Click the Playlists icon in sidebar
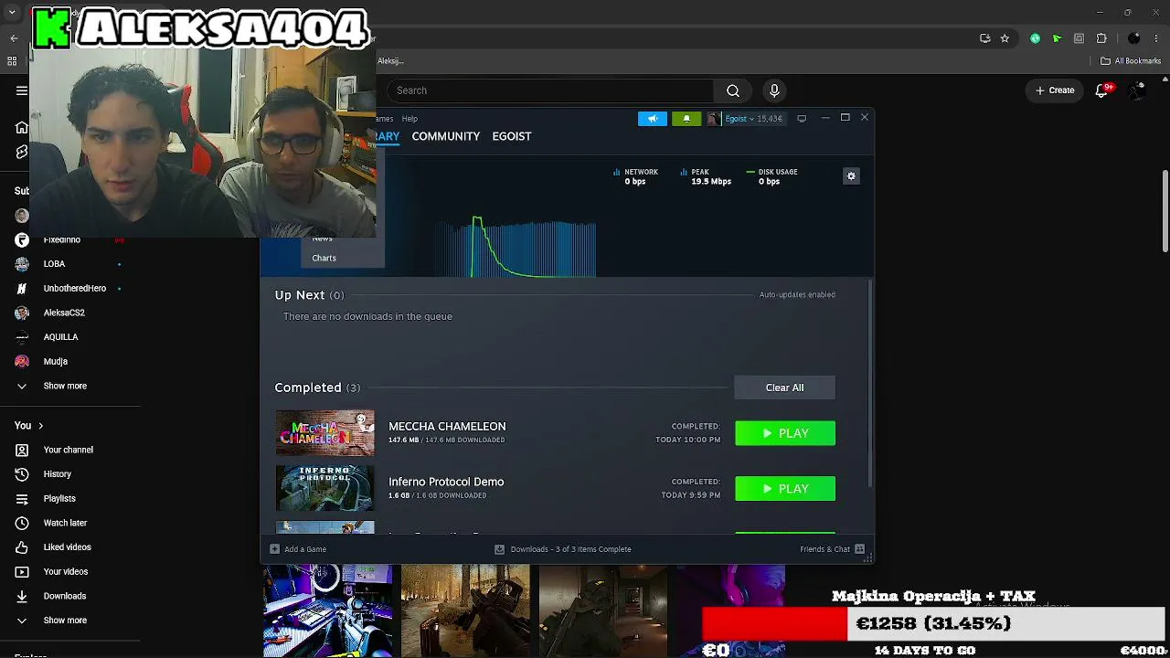Image resolution: width=1170 pixels, height=658 pixels. click(x=22, y=498)
